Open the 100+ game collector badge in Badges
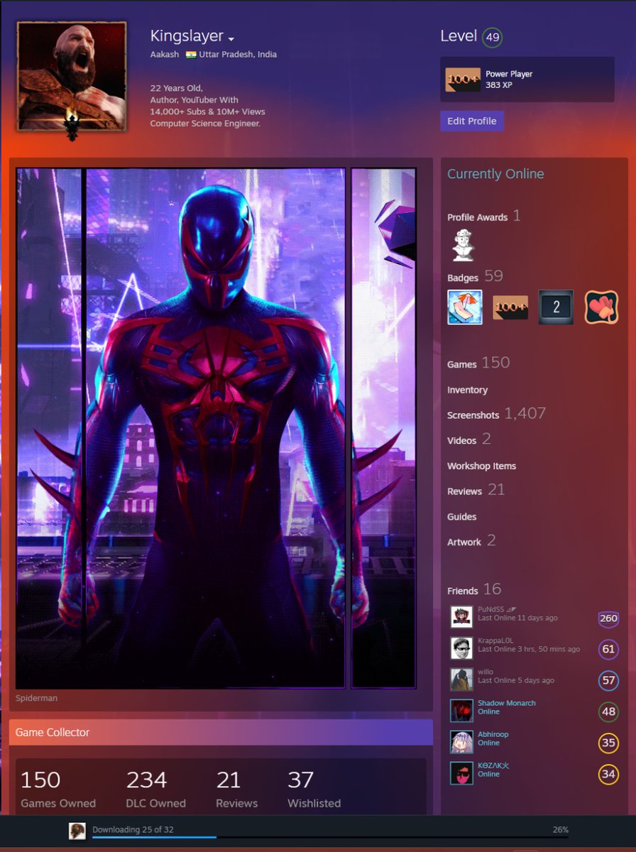The image size is (636, 852). (x=510, y=307)
